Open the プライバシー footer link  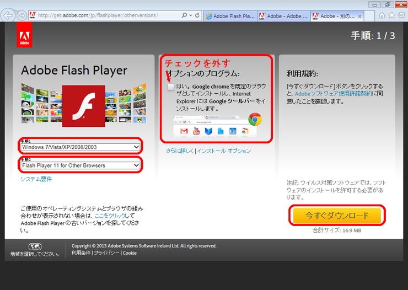coord(106,253)
